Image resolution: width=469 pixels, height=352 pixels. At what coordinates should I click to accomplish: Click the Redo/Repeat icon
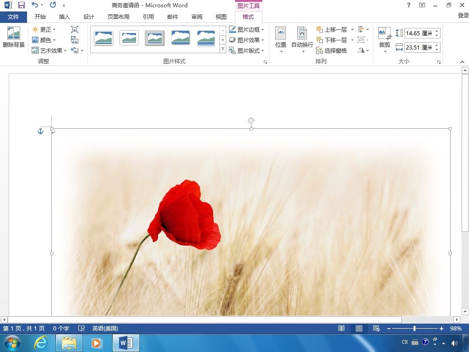point(53,5)
